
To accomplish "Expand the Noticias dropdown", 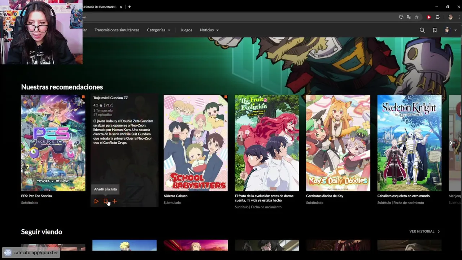I will pyautogui.click(x=209, y=30).
